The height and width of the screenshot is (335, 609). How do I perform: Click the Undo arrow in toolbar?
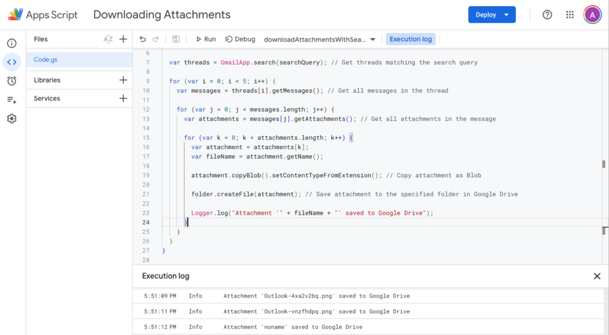[x=143, y=39]
